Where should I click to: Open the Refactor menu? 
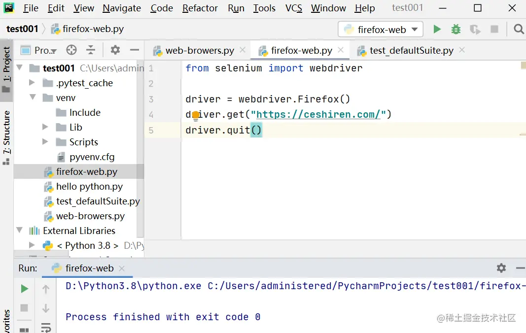pyautogui.click(x=200, y=8)
